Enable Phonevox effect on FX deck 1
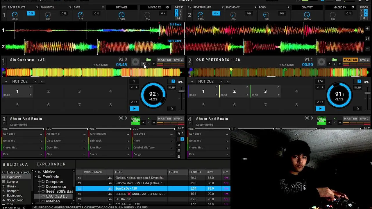 64,13
